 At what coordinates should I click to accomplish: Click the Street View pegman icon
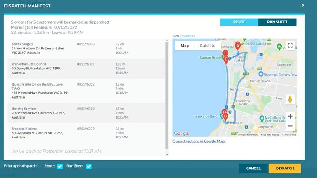click(x=290, y=99)
